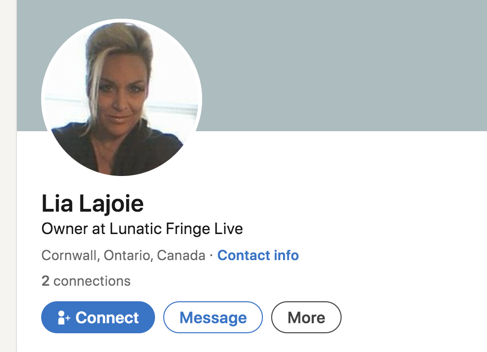Click the number 2 in connections count
The image size is (487, 352).
click(45, 281)
